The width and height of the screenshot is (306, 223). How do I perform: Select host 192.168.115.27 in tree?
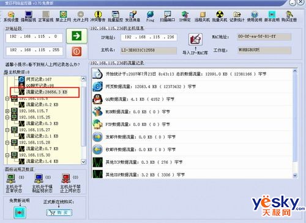tap(35, 130)
